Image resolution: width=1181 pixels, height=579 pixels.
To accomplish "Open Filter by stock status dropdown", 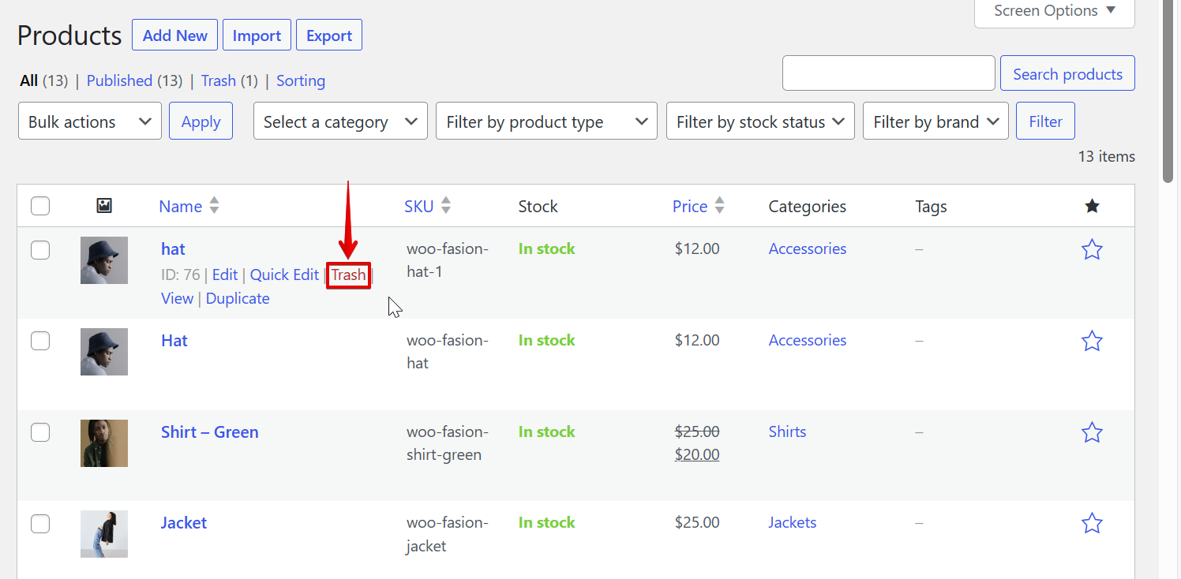I will tap(759, 121).
